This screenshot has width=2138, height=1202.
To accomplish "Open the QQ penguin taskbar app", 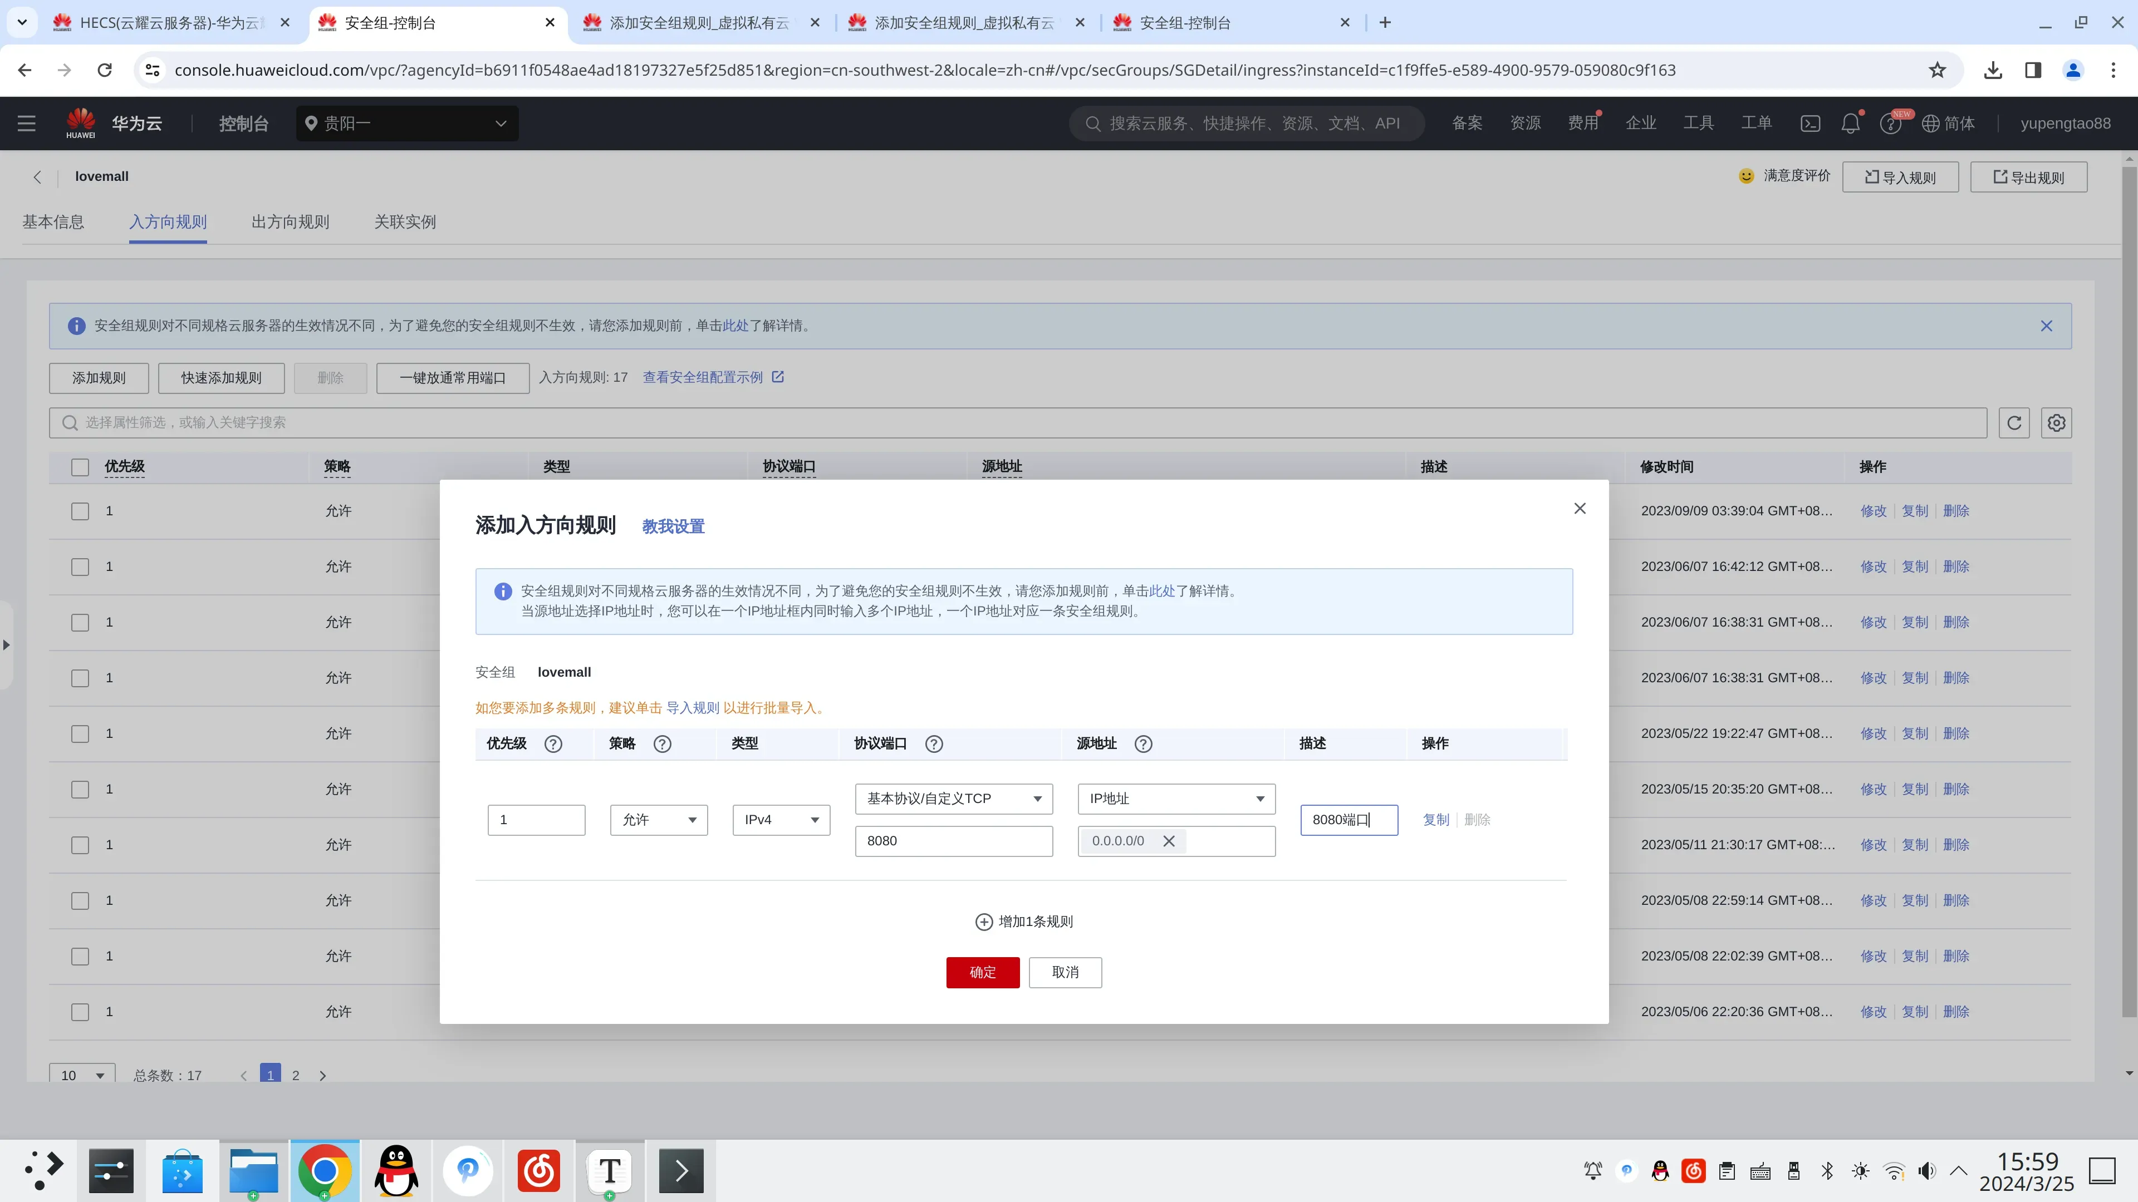I will coord(397,1170).
